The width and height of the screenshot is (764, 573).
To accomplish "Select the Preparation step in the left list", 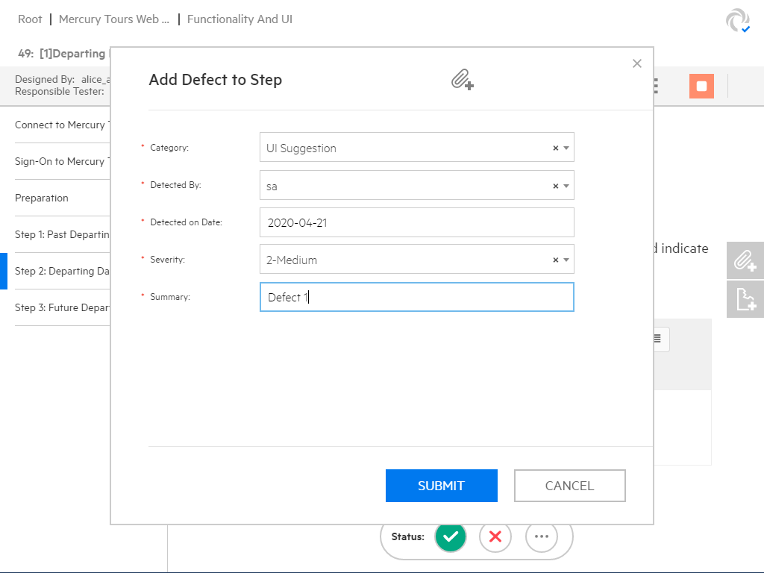I will coord(42,198).
